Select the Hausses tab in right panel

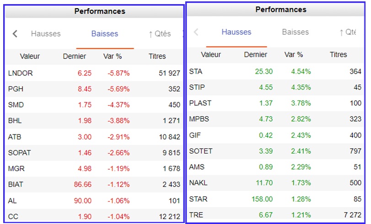point(237,32)
